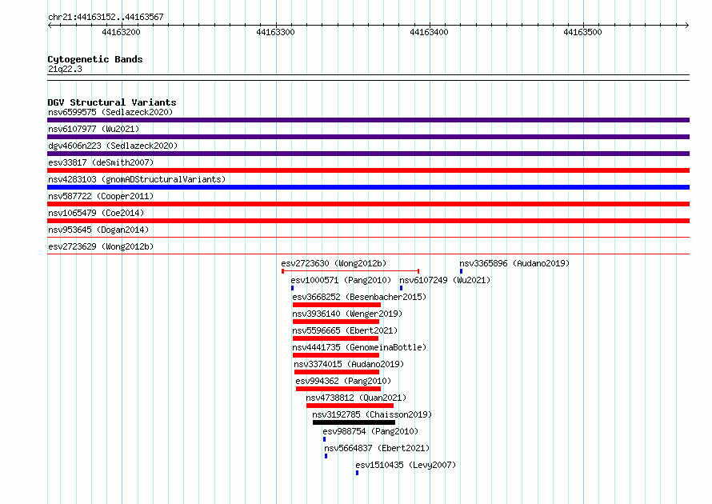Viewport: 712px width, 504px height.
Task: Click the black nsv3192785 variant bar
Action: [354, 422]
